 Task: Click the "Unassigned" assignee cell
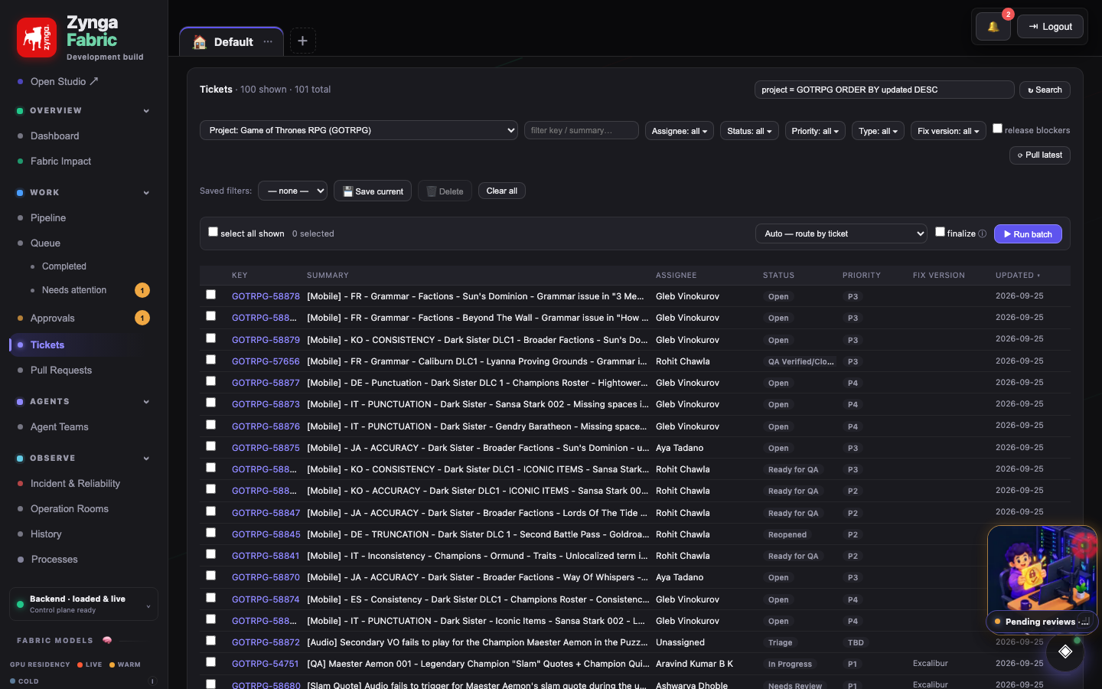click(680, 642)
